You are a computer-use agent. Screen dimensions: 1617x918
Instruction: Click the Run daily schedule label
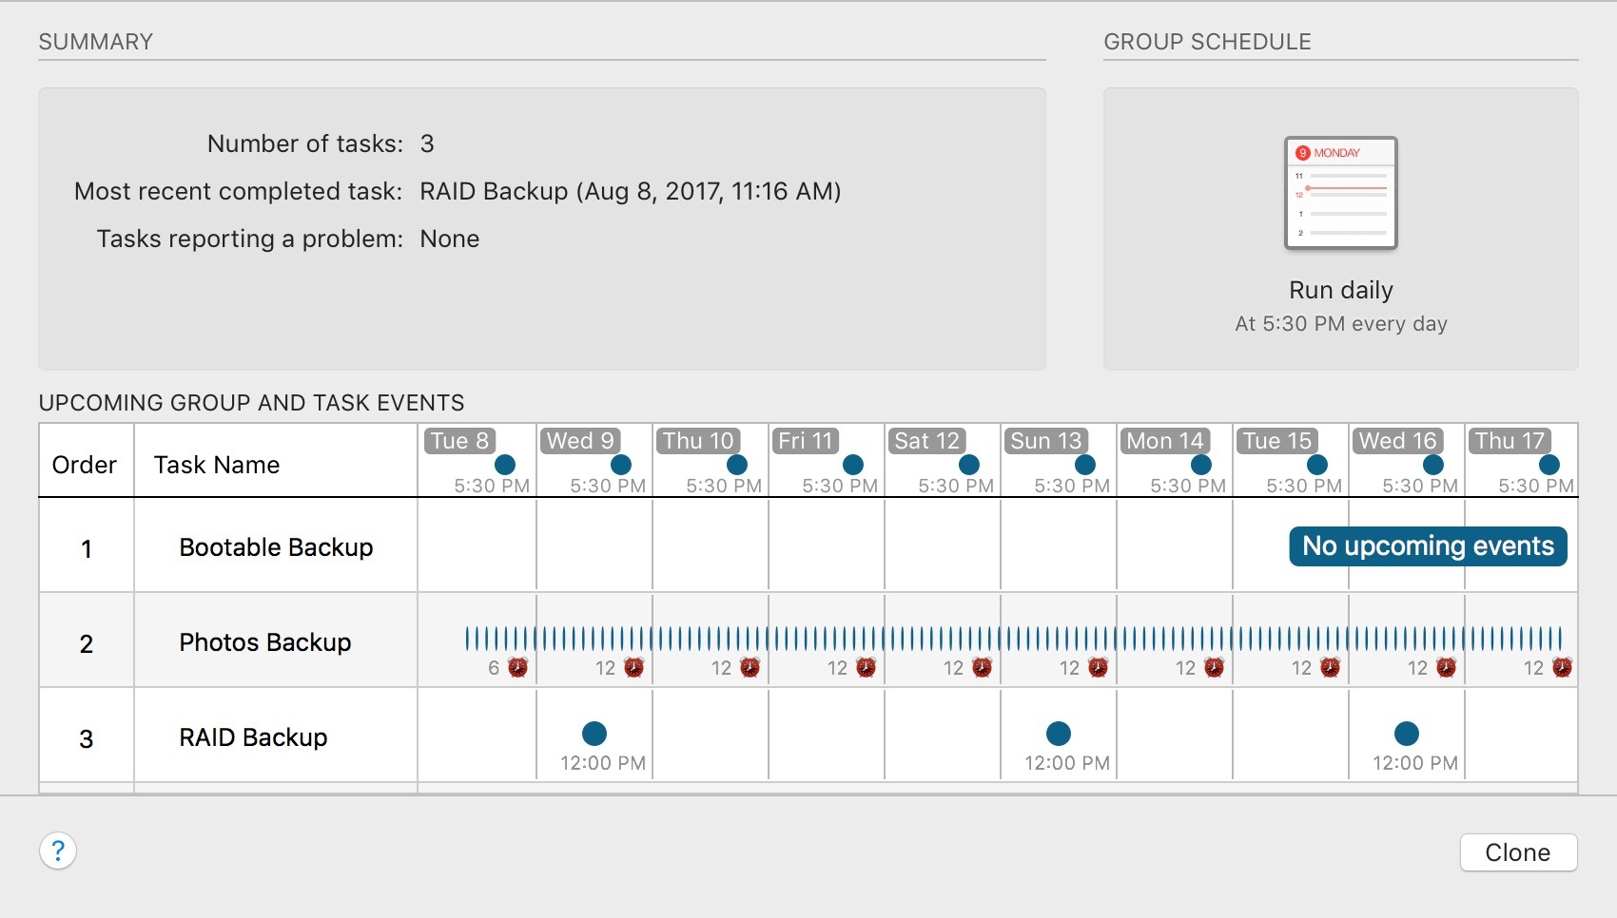click(x=1340, y=290)
